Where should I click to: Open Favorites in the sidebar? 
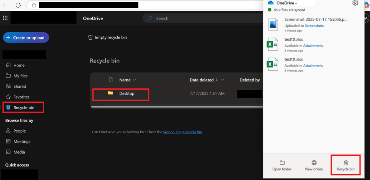[17, 97]
